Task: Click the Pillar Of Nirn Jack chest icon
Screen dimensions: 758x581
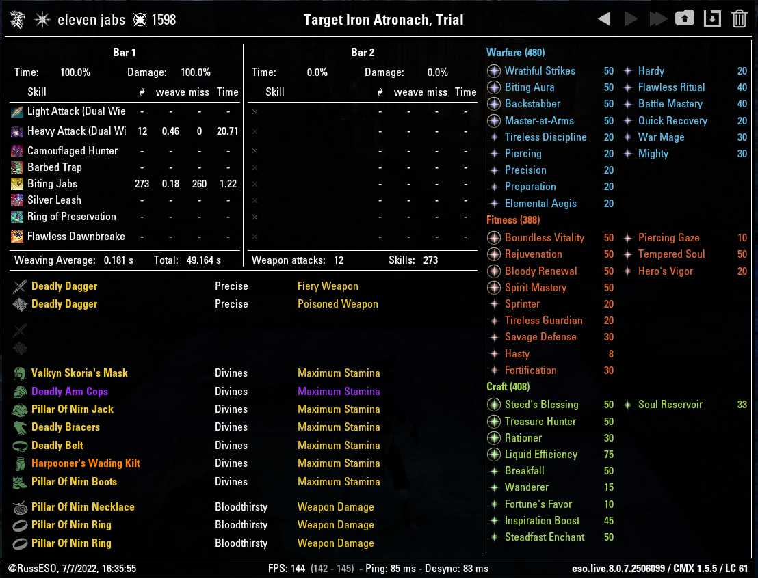Action: coord(20,409)
